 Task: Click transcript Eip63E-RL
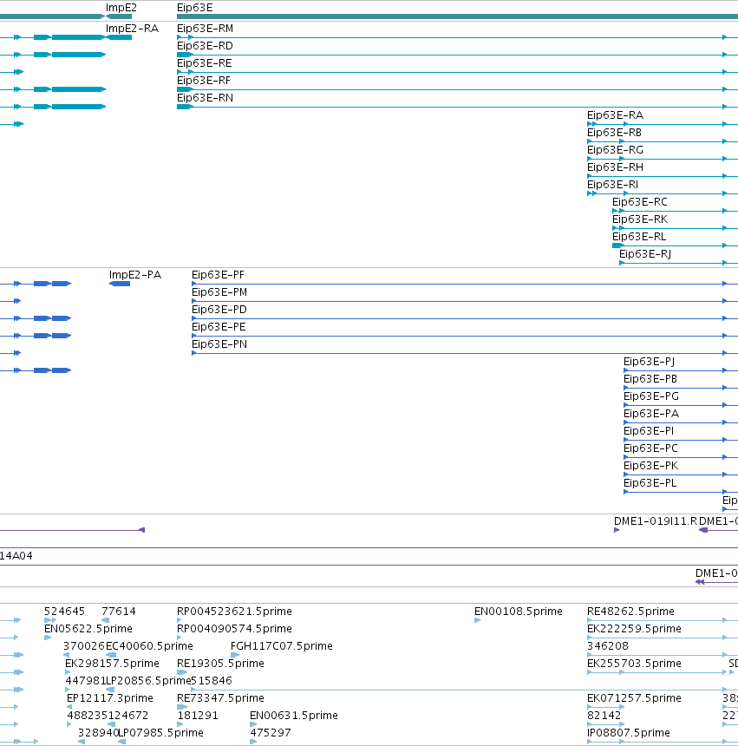639,237
